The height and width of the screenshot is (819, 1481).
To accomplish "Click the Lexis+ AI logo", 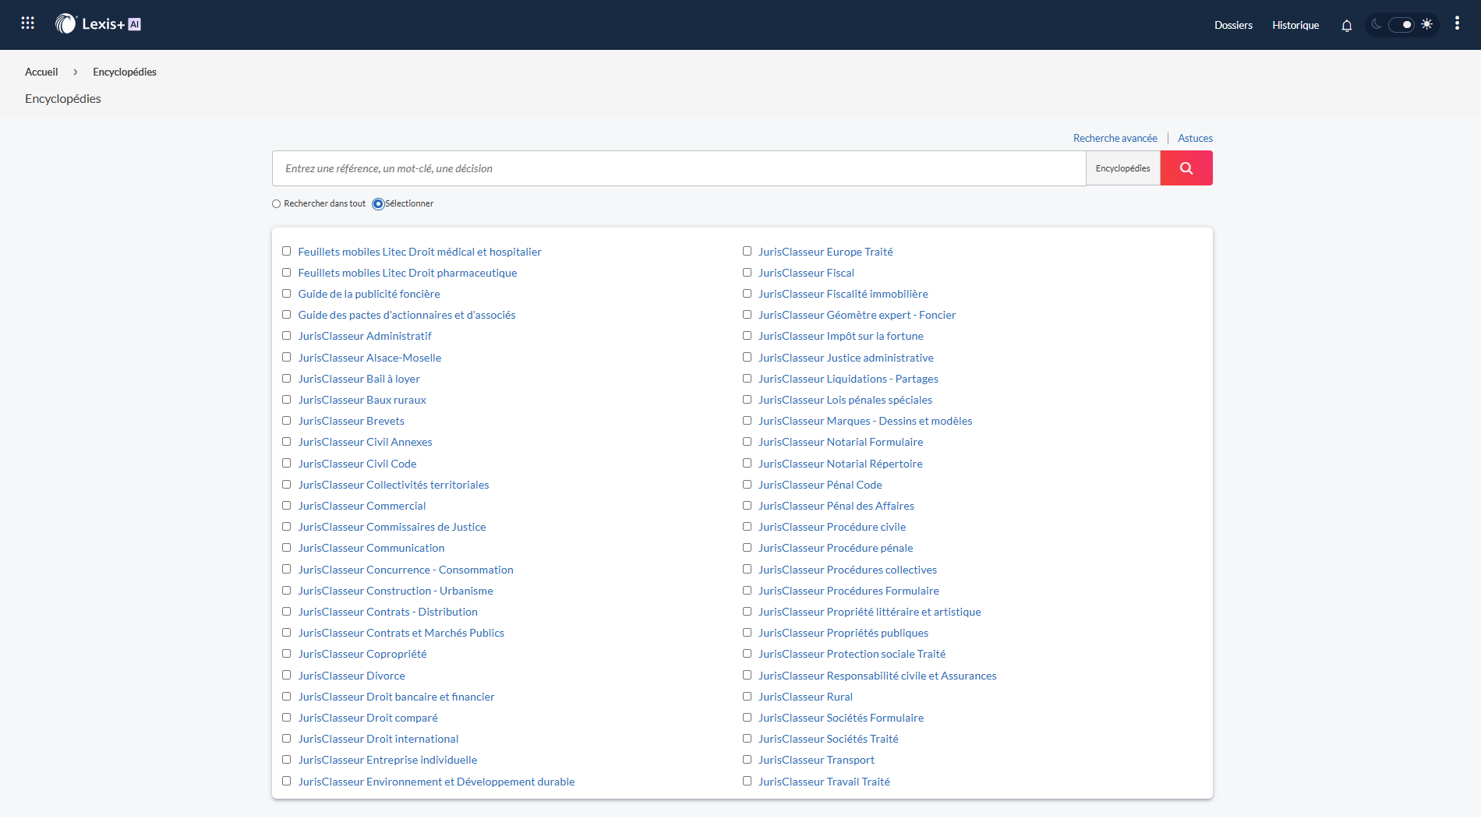I will click(x=98, y=24).
